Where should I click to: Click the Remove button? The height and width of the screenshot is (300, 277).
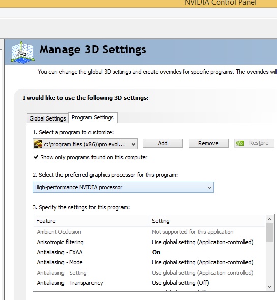[208, 143]
